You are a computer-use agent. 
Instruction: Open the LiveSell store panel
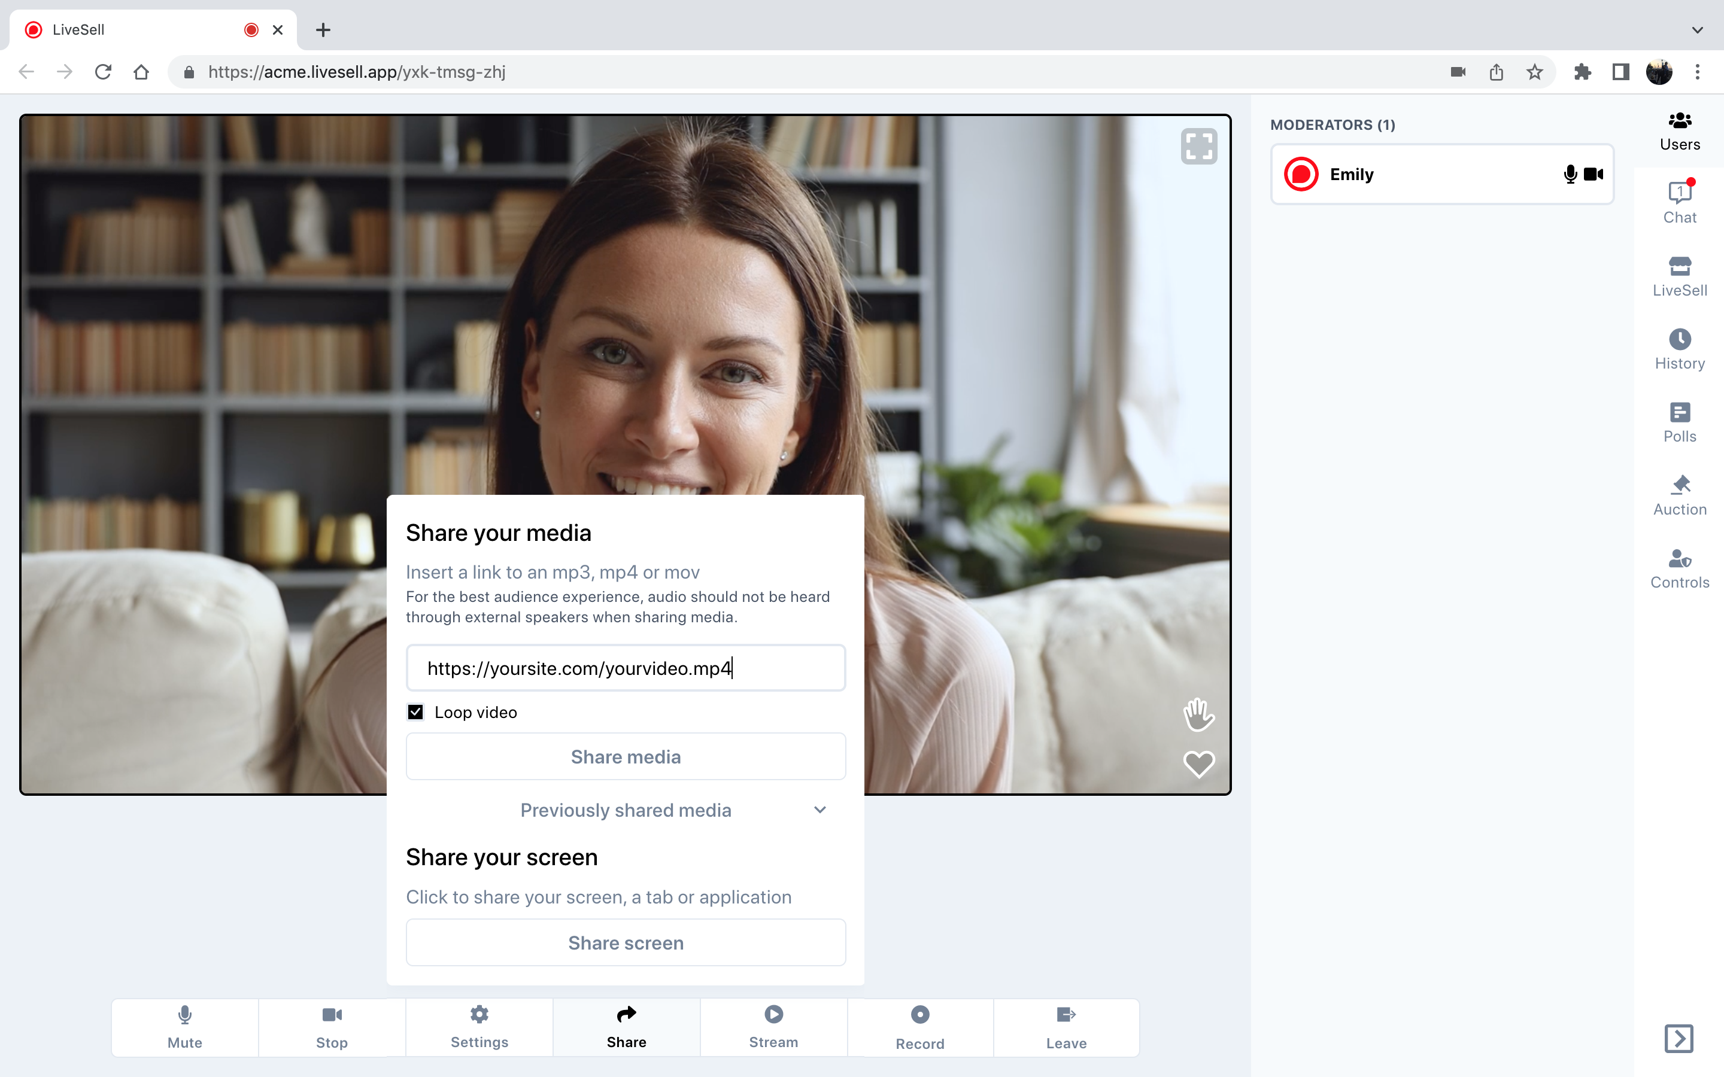coord(1679,276)
